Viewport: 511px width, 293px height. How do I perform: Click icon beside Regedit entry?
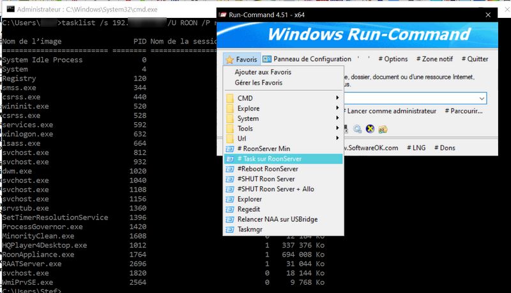pos(230,209)
